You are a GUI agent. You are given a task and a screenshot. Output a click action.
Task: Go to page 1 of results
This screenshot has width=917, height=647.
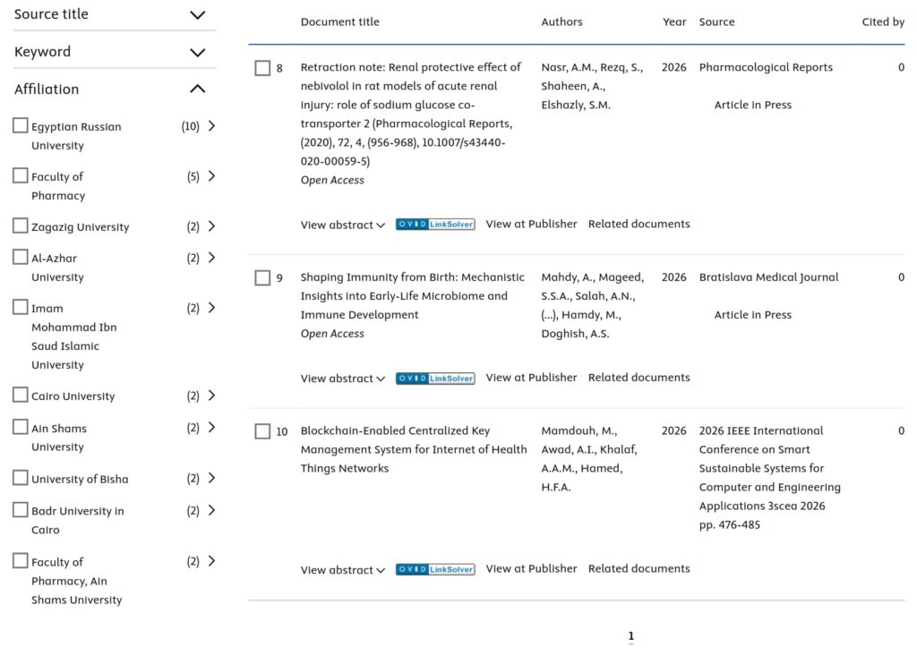coord(631,636)
